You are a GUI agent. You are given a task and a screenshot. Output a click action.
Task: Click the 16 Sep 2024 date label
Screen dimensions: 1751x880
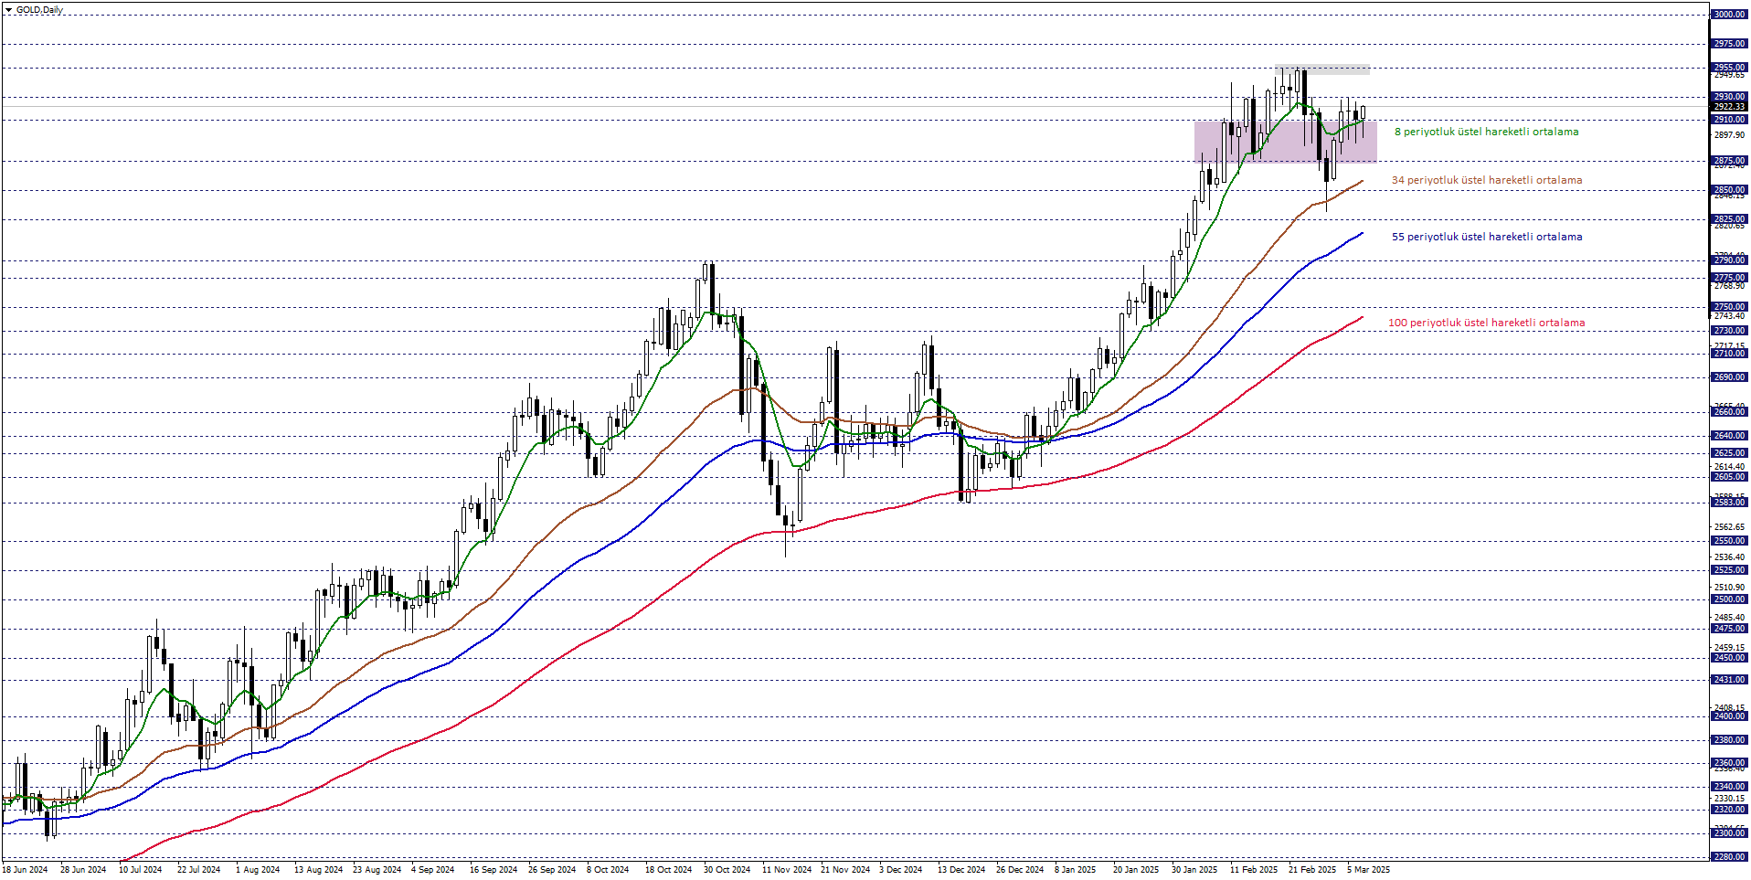click(493, 870)
